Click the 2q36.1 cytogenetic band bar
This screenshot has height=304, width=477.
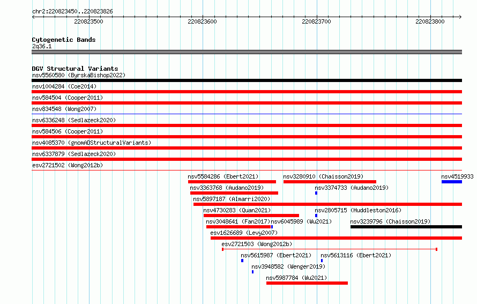(x=247, y=52)
